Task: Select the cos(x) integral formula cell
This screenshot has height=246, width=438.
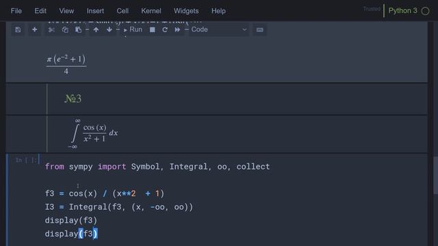Action: coord(216,134)
